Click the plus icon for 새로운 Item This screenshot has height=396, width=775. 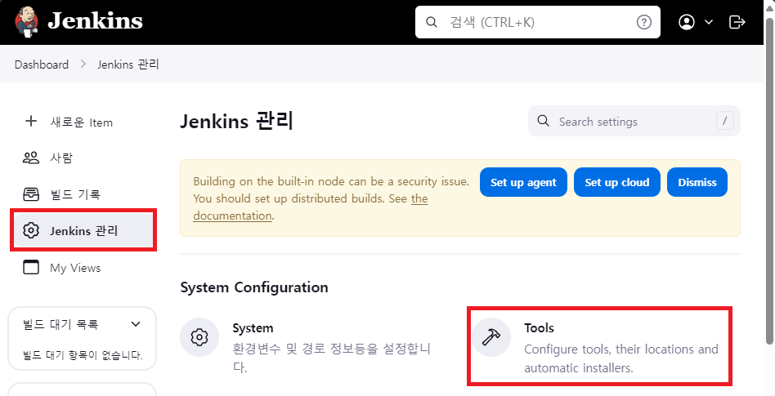[30, 122]
